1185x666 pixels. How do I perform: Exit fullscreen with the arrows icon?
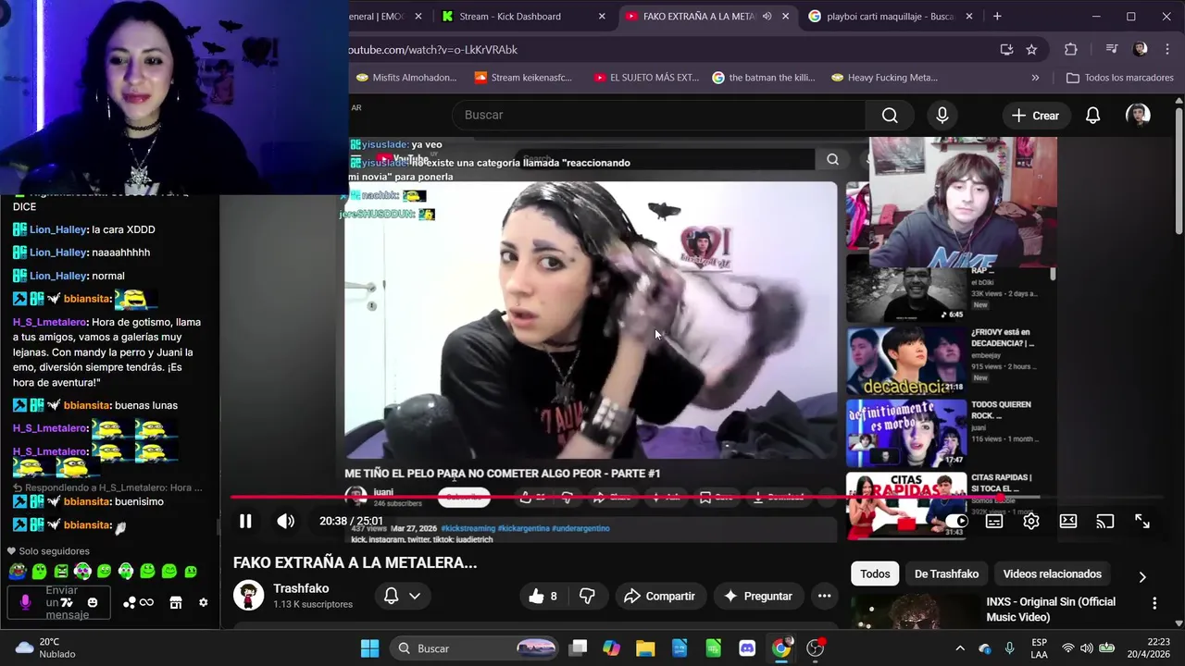[x=1142, y=522]
